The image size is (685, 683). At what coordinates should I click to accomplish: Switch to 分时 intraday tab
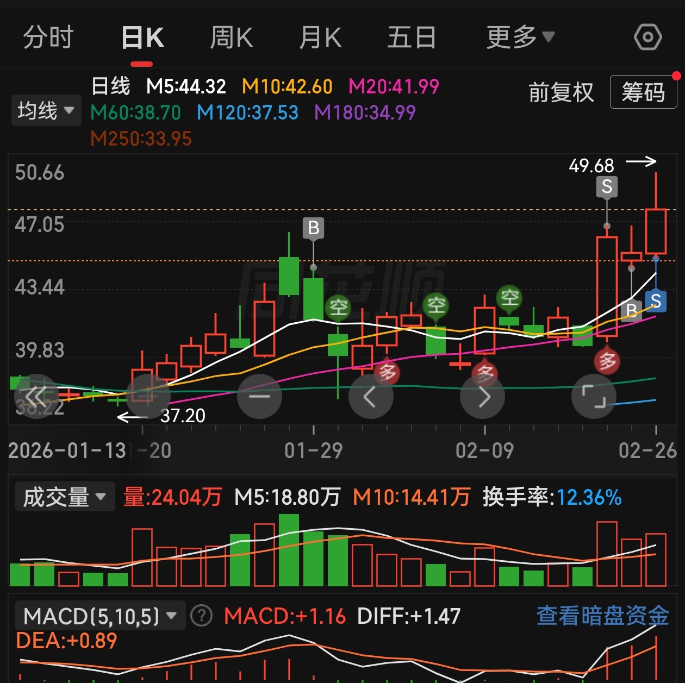48,37
